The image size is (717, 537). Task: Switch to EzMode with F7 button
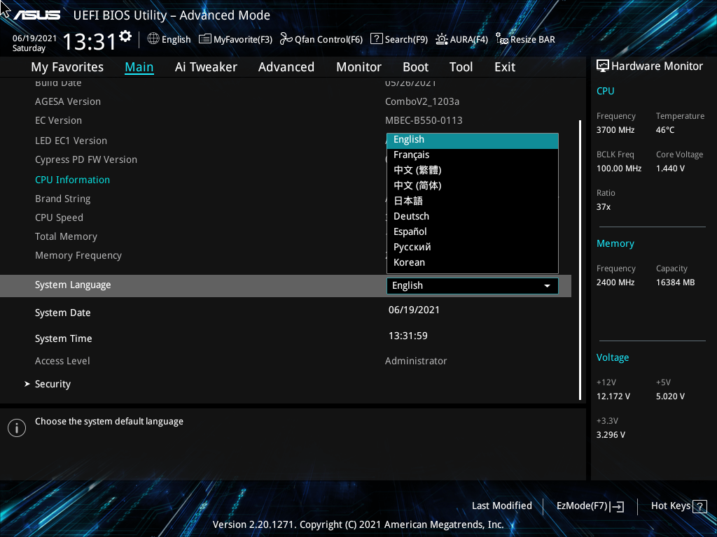pyautogui.click(x=589, y=506)
